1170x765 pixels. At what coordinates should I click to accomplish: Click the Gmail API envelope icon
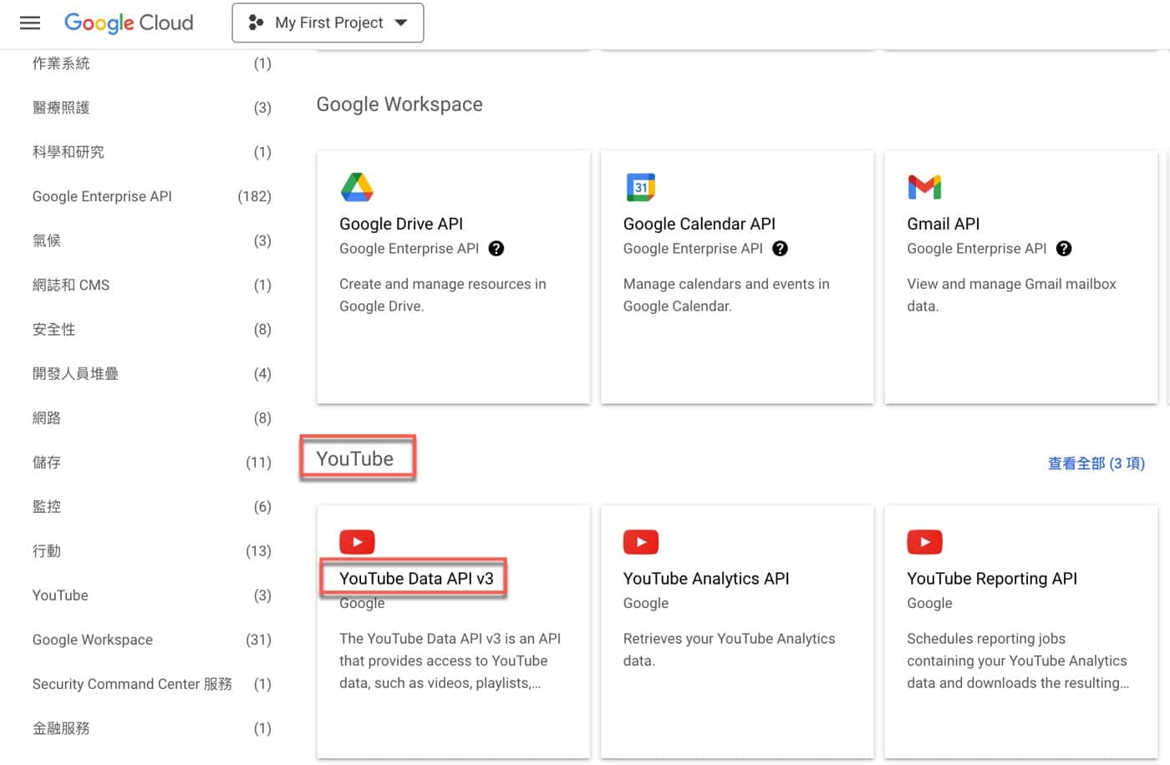[x=924, y=187]
